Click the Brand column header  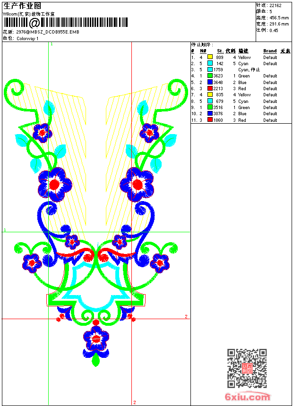pyautogui.click(x=270, y=51)
